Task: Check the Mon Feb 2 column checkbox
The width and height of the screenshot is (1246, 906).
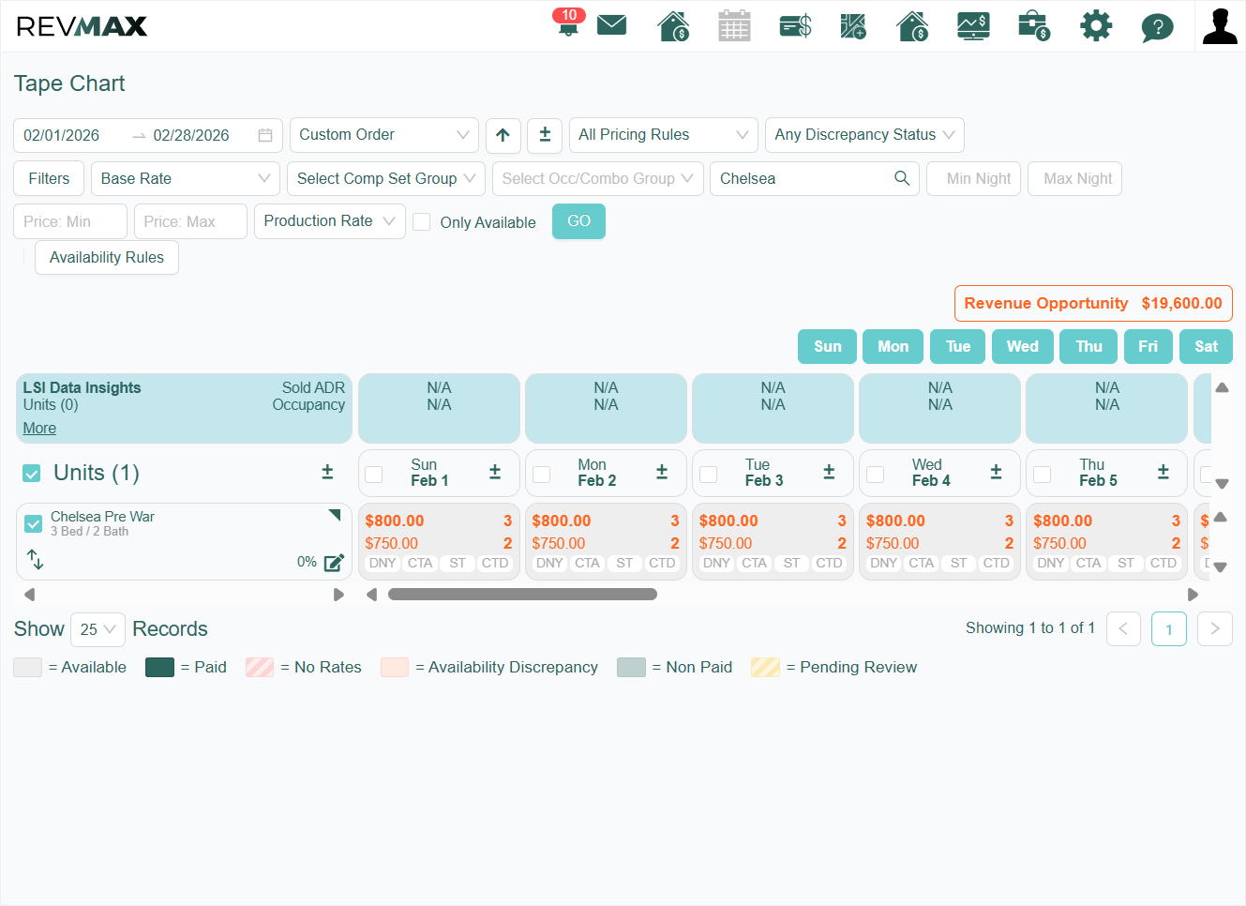Action: 541,475
